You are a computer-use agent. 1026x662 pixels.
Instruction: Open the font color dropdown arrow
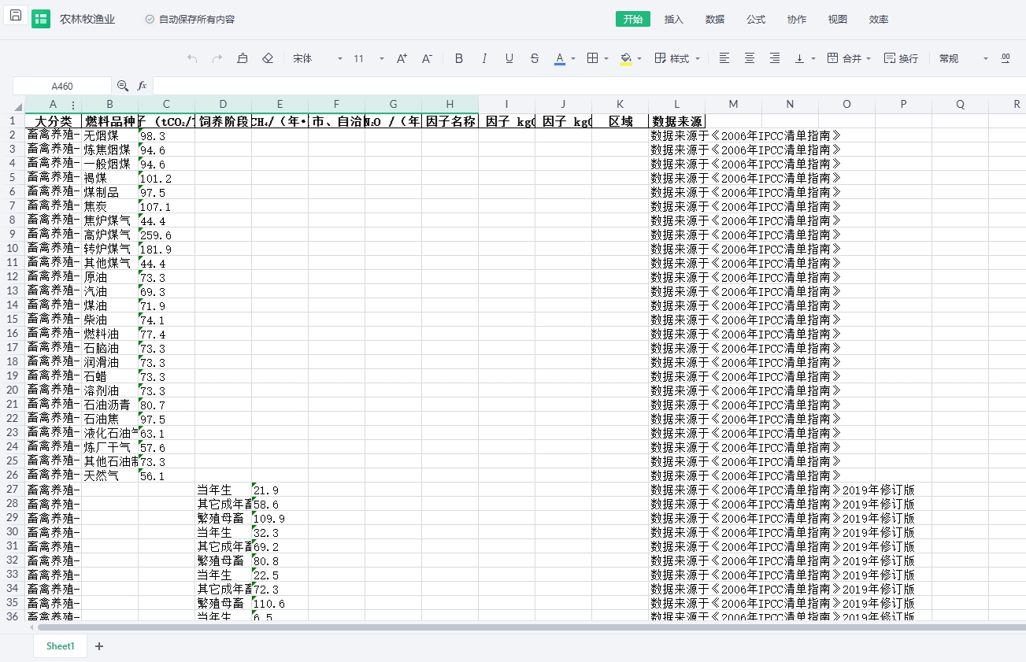pyautogui.click(x=573, y=58)
